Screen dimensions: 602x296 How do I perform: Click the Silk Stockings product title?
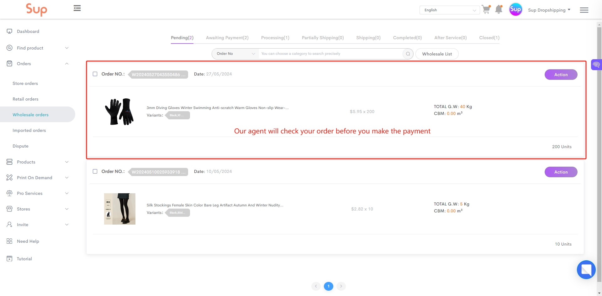click(215, 205)
